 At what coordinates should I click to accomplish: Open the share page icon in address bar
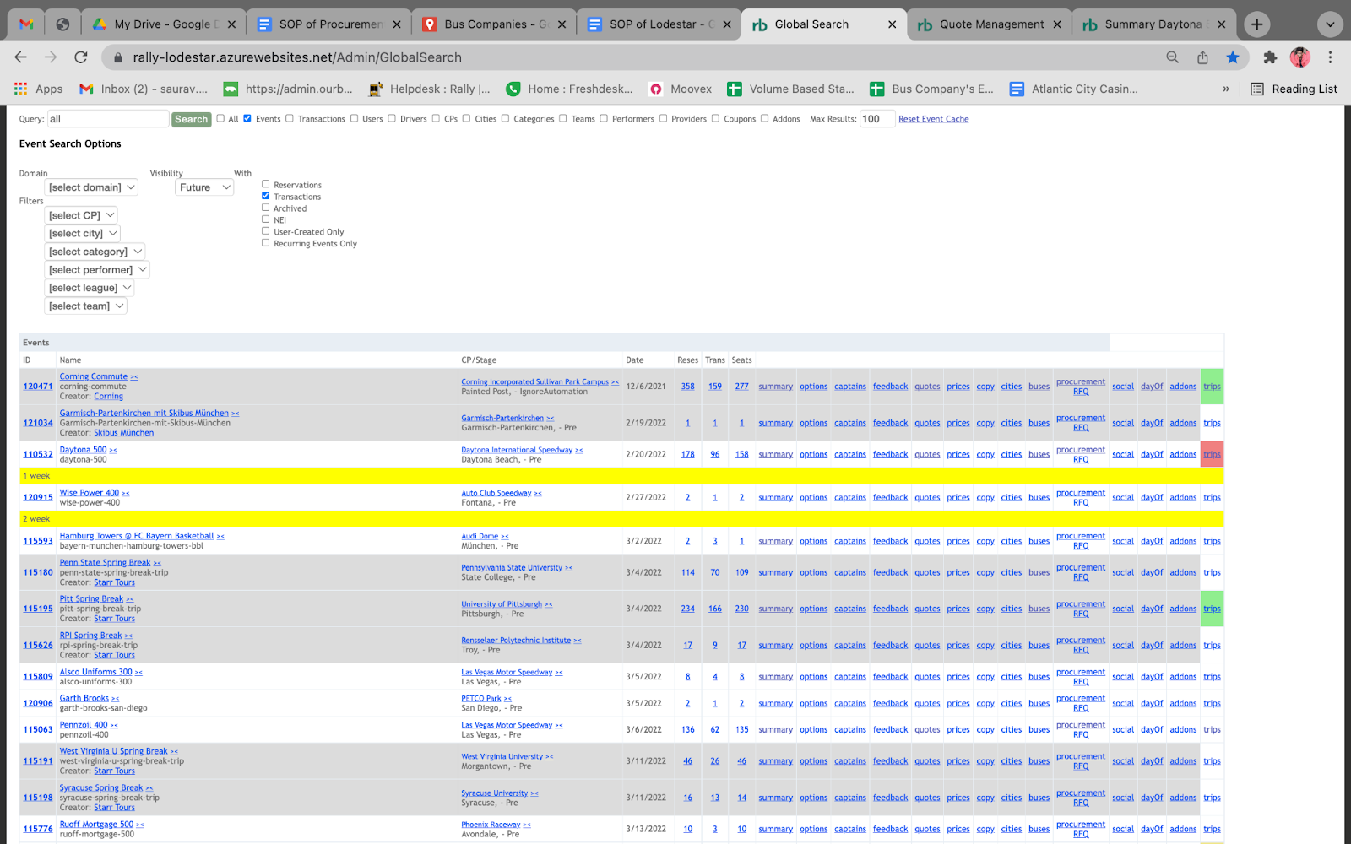pyautogui.click(x=1202, y=57)
